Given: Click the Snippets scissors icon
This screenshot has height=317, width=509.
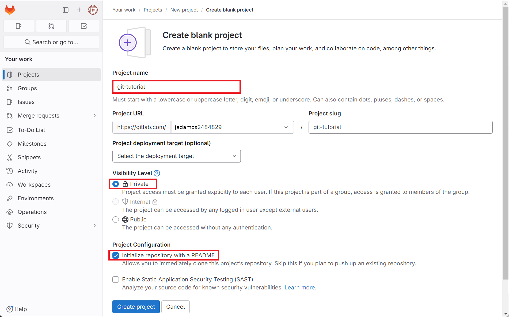Looking at the screenshot, I should (10, 157).
